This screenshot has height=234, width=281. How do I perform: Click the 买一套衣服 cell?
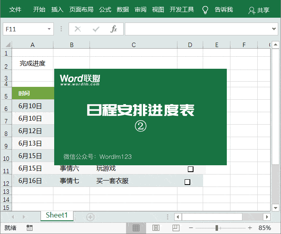[x=134, y=181]
